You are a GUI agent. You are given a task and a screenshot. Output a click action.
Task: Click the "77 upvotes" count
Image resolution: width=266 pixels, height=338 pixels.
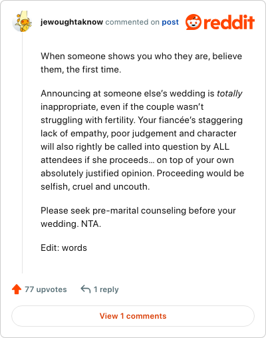click(x=46, y=289)
